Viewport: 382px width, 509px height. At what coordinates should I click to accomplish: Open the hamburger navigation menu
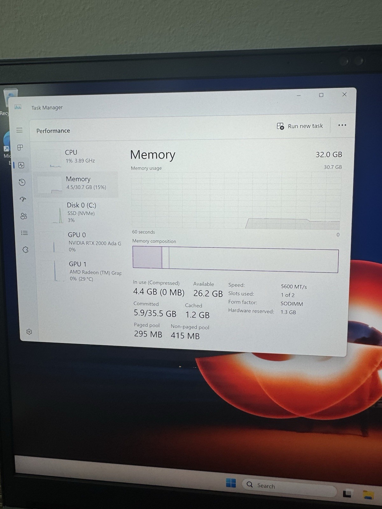pyautogui.click(x=19, y=130)
